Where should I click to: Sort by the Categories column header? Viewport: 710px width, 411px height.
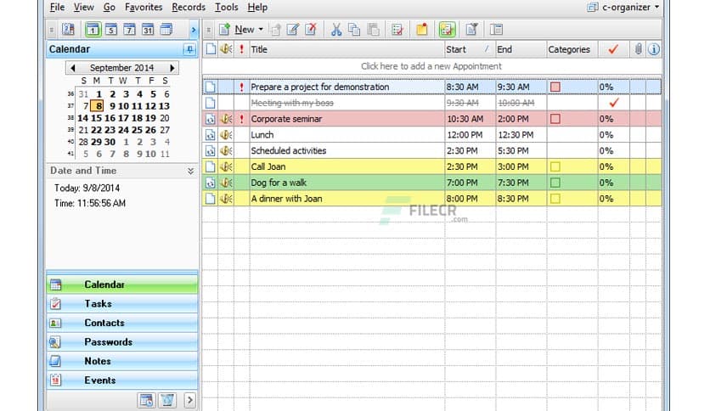(x=572, y=49)
